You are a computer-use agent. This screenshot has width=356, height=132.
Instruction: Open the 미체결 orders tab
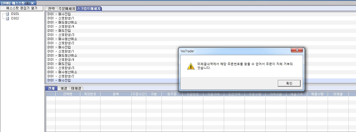(76, 88)
